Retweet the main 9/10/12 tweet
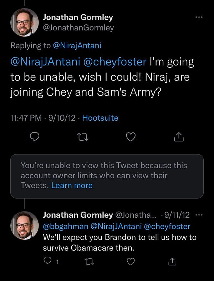The image size is (214, 281). [x=83, y=136]
